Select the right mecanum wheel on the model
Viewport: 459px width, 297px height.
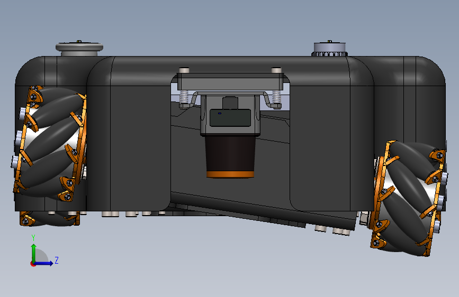410,199
